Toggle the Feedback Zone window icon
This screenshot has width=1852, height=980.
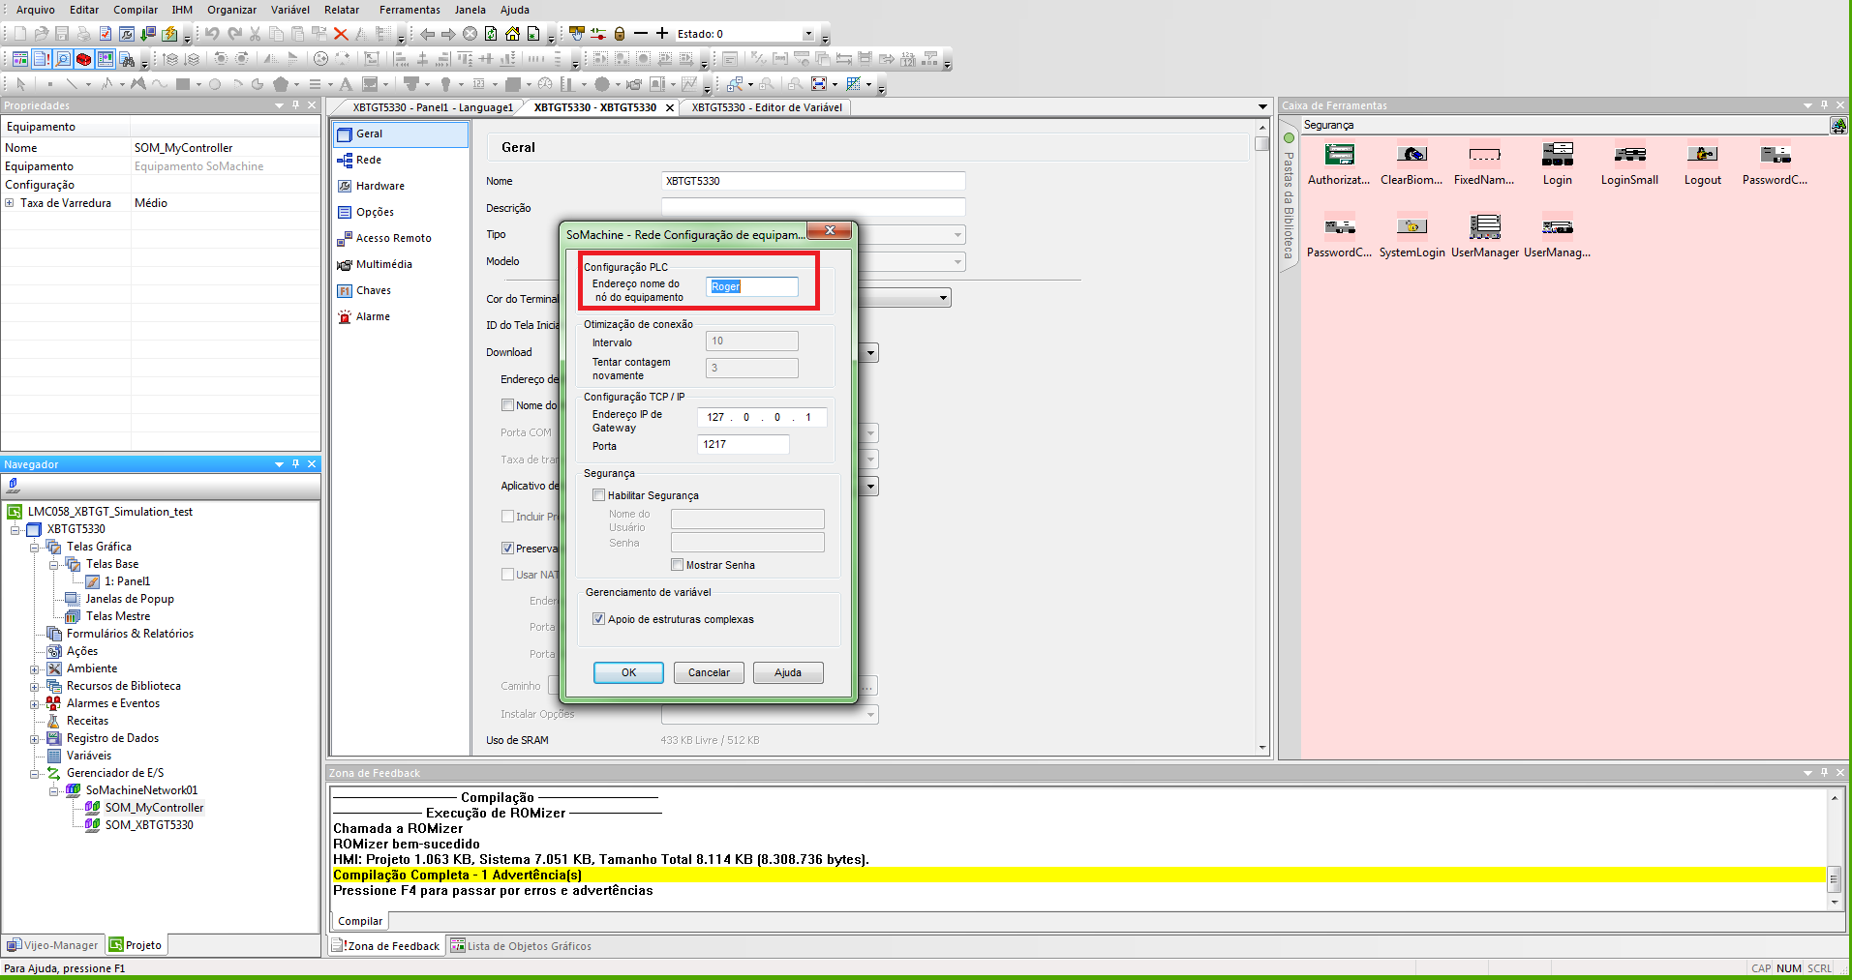pyautogui.click(x=42, y=59)
